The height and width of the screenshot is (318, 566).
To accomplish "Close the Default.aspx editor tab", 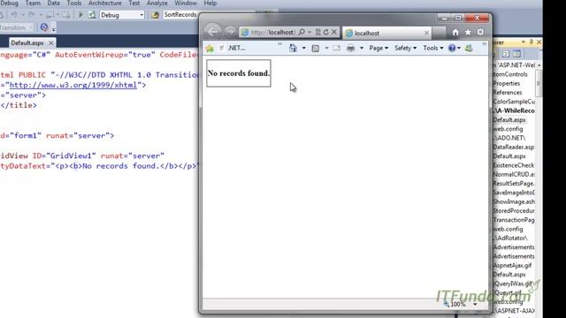I will [51, 43].
